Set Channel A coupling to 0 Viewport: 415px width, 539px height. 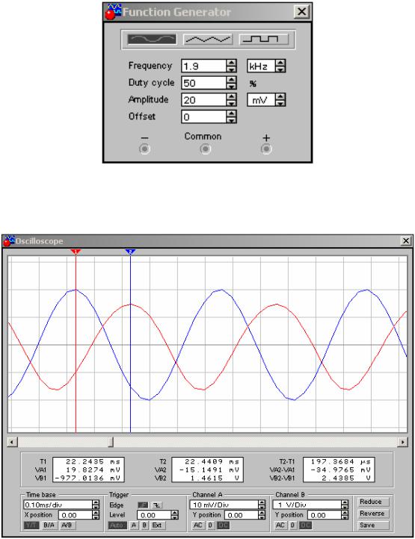coord(210,526)
